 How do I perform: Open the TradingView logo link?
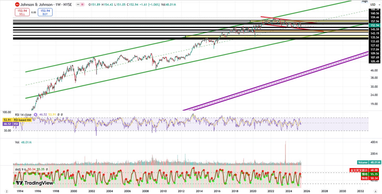click(34, 183)
